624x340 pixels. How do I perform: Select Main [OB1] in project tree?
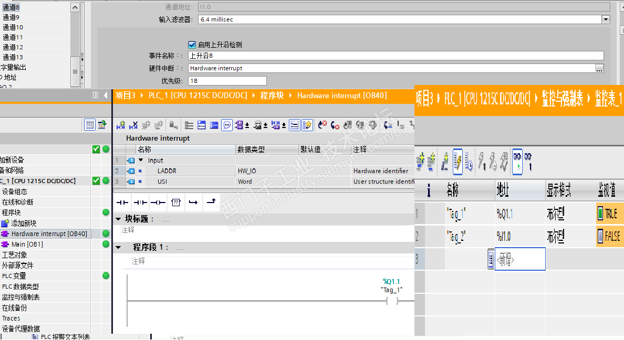[x=27, y=244]
